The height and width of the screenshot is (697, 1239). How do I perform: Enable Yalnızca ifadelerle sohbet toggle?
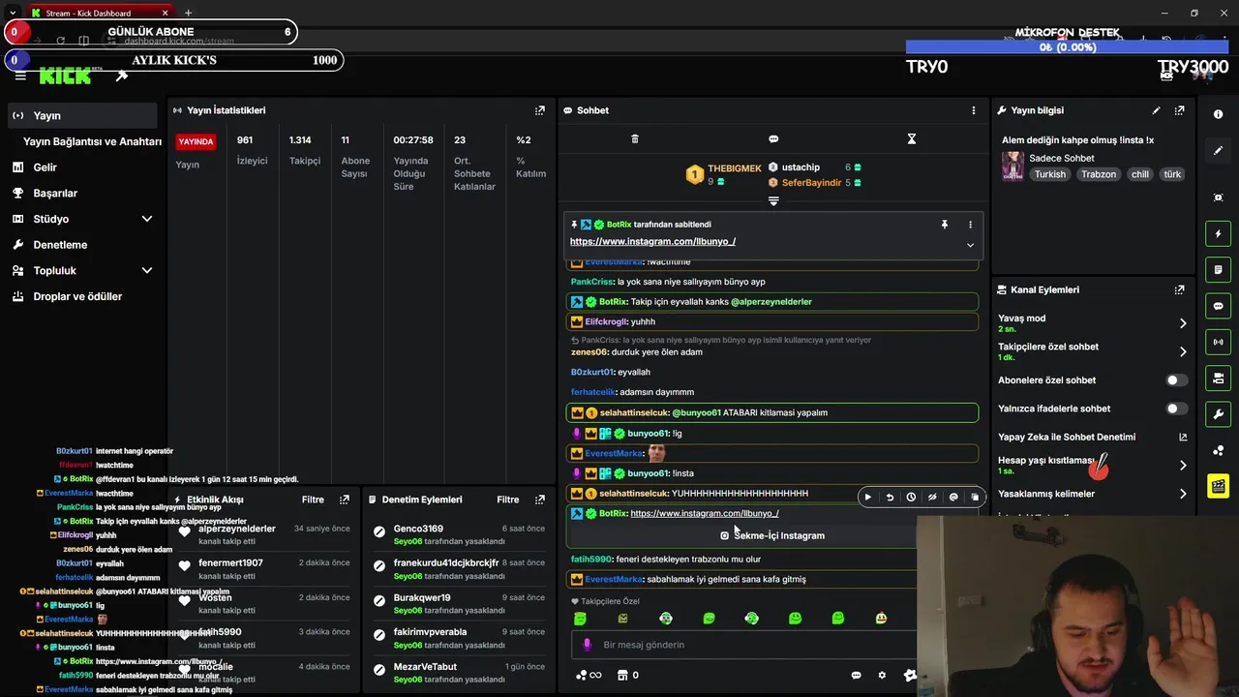pos(1177,409)
